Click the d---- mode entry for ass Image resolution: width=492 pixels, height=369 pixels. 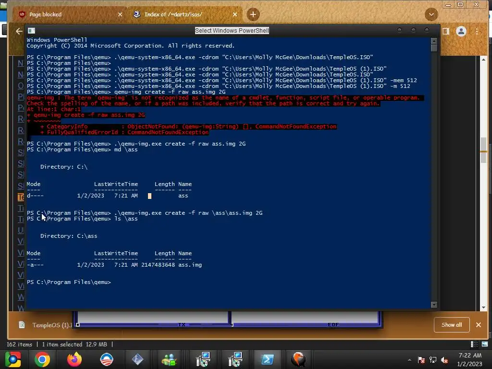(35, 196)
